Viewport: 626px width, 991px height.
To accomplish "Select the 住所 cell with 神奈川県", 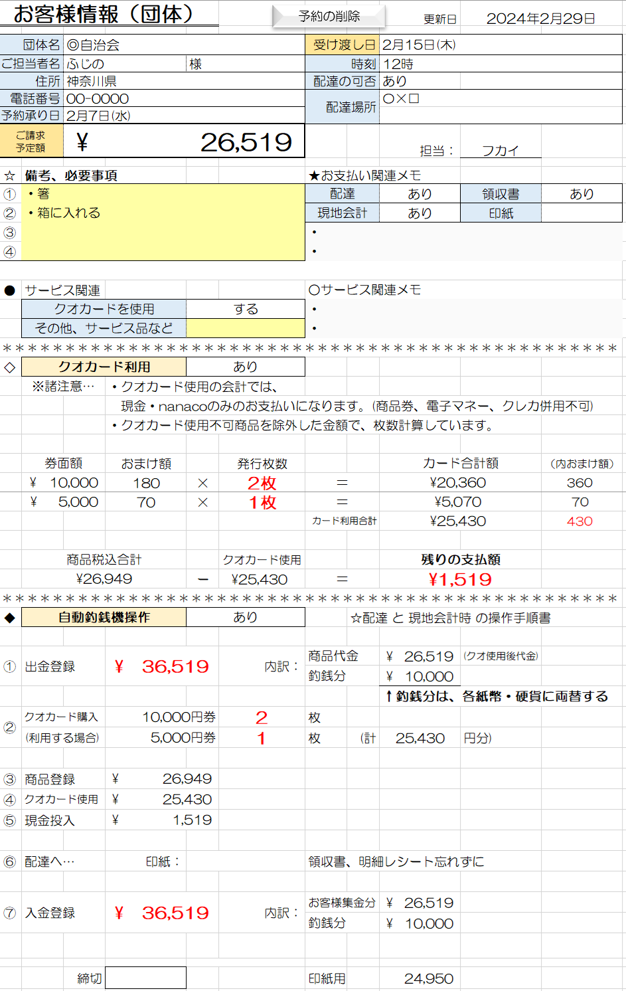I will [x=183, y=81].
